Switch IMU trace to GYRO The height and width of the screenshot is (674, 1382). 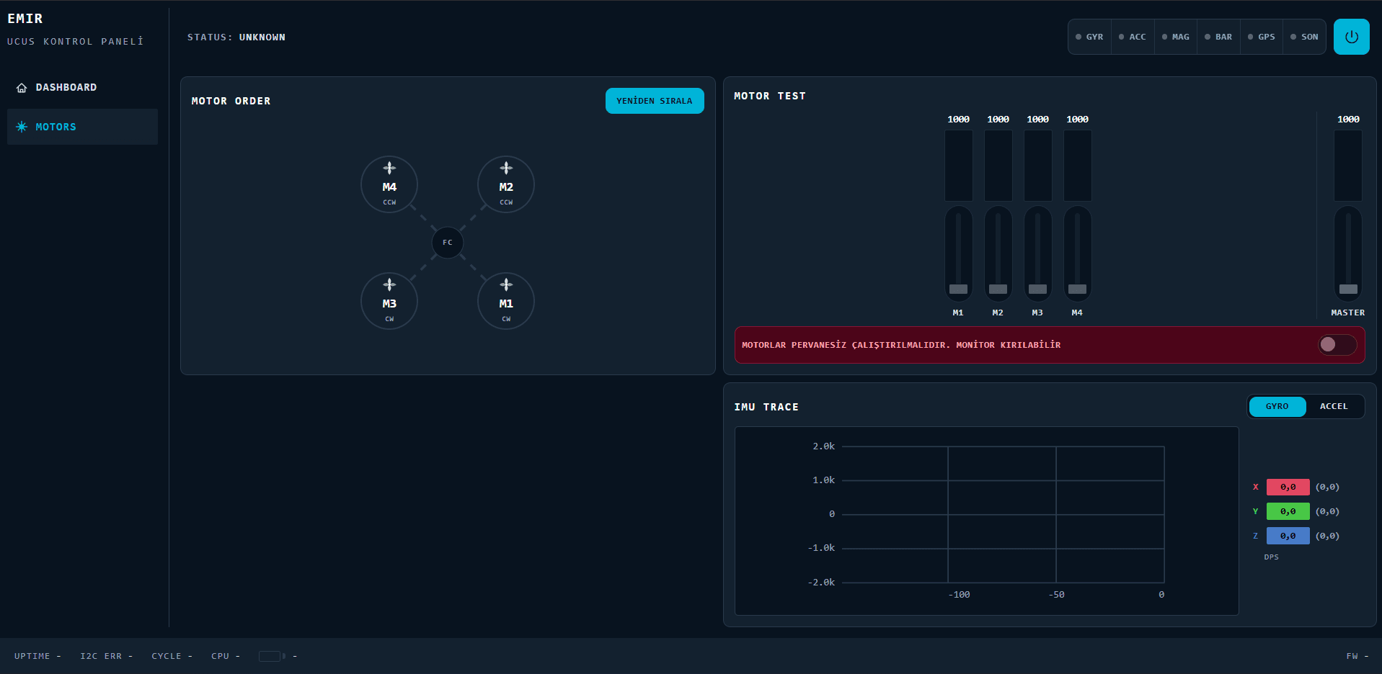[1277, 407]
